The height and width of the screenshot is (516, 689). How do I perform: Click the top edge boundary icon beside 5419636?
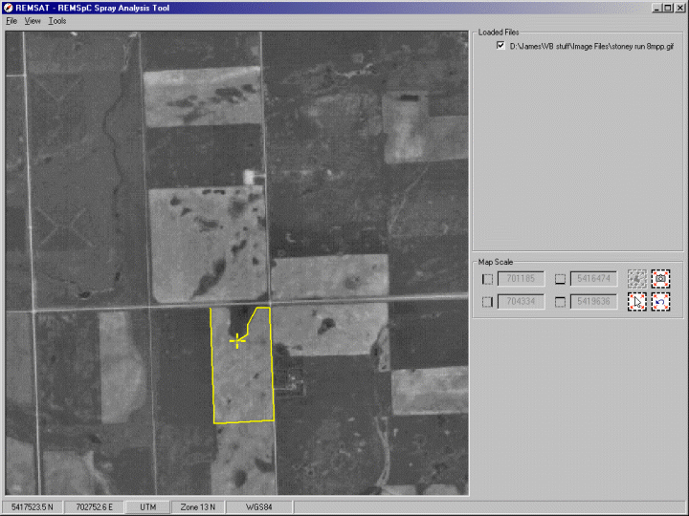[x=561, y=303]
